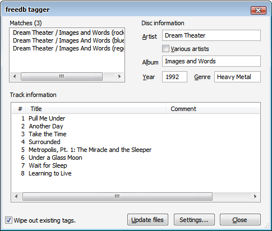Screen dimensions: 272x231
Task: Click left arrow of track list scrollbar
Action: [16, 196]
